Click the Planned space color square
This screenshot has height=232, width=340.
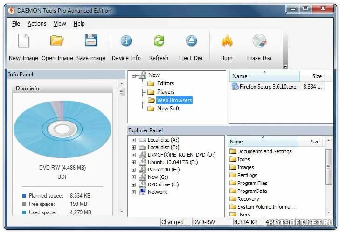coord(24,196)
